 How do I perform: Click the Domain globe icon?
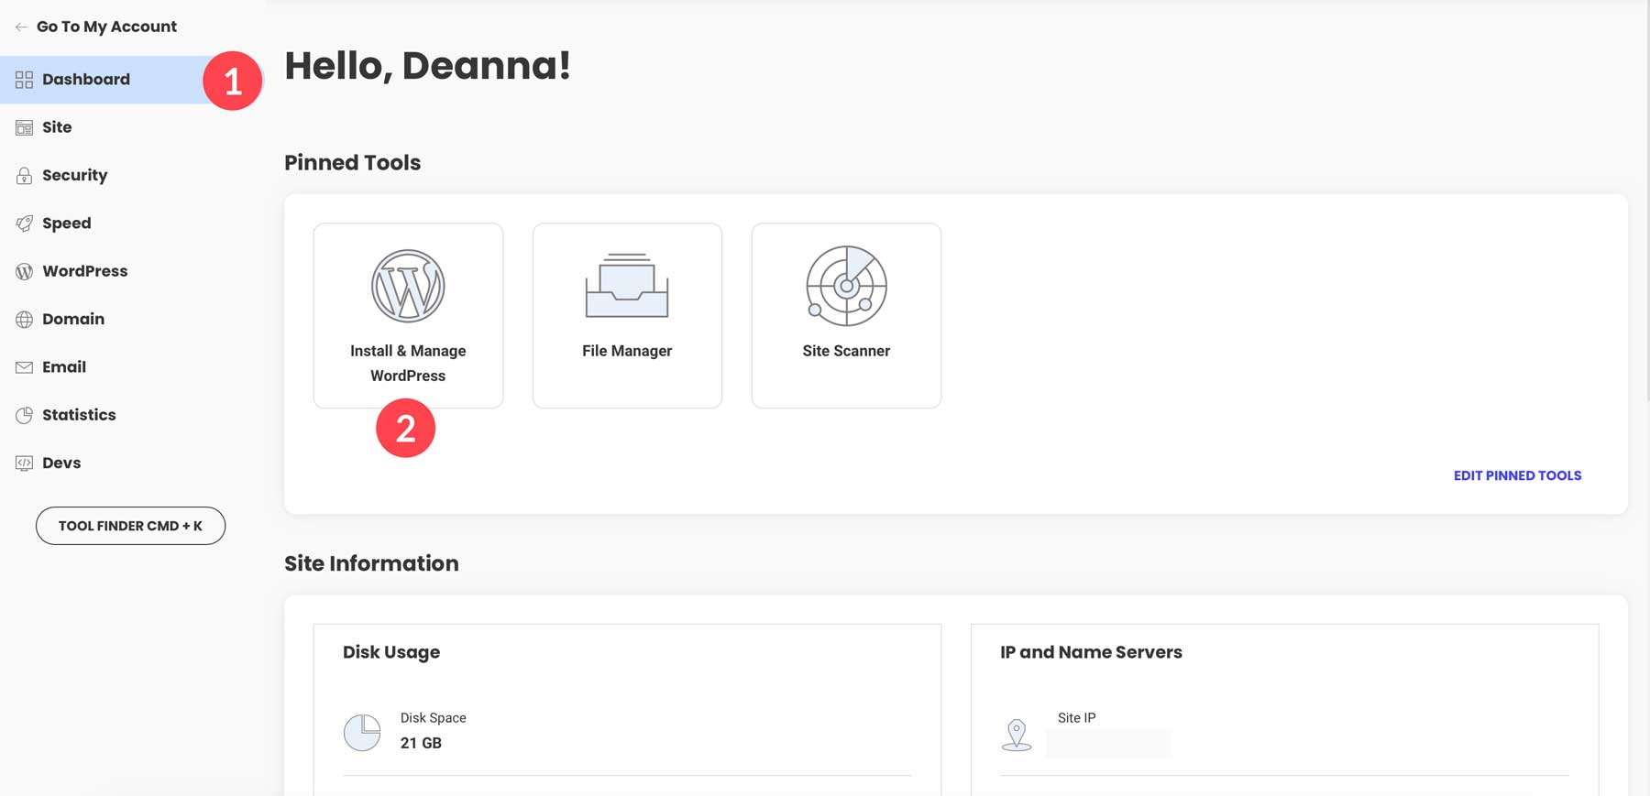tap(25, 320)
